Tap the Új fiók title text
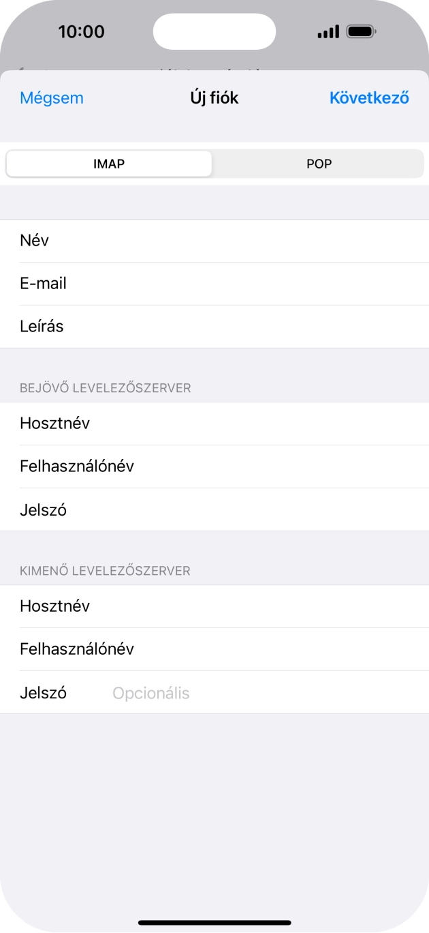This screenshot has height=933, width=429. (214, 98)
